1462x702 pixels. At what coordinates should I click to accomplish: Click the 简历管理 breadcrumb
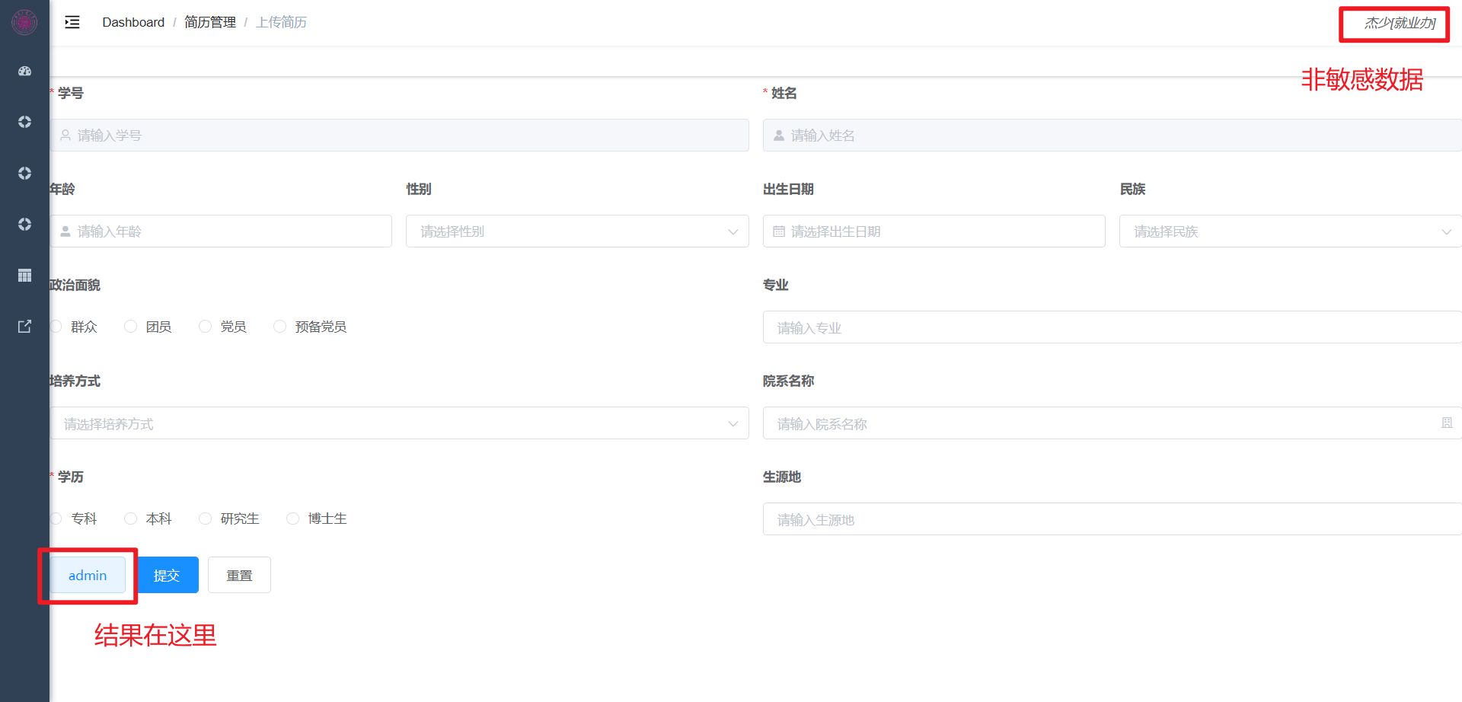coord(210,22)
